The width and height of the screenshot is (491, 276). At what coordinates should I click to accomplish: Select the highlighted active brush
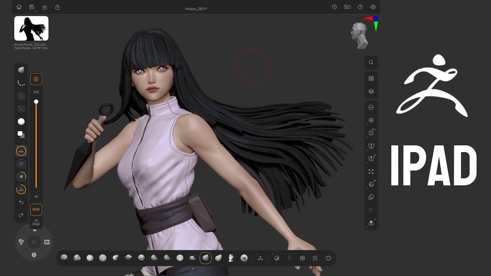pyautogui.click(x=206, y=258)
